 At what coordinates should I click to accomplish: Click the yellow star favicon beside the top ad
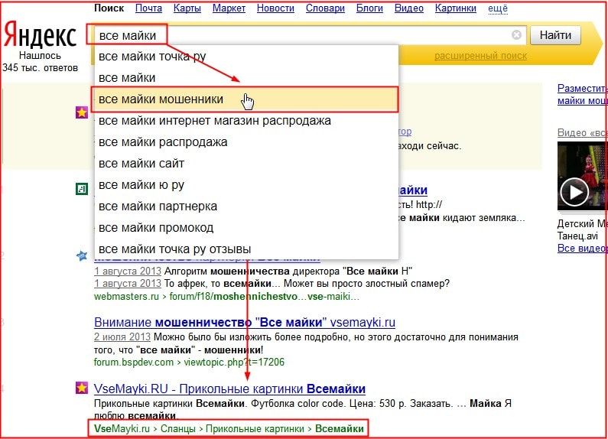click(82, 113)
